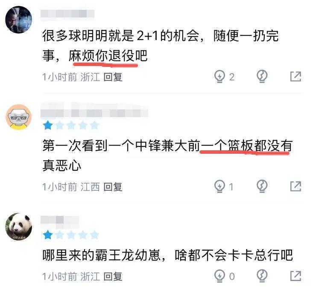Like the T-rex cub comment with 0 likes
316x287 pixels.
(219, 276)
